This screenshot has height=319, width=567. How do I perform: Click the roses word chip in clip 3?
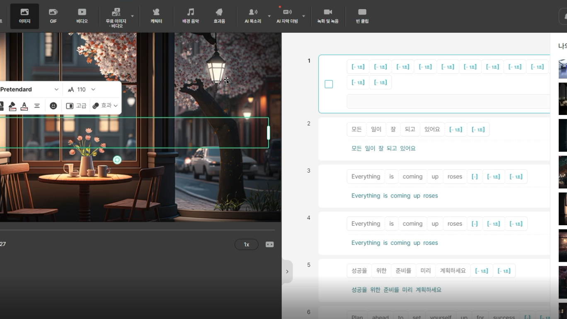[x=455, y=177]
